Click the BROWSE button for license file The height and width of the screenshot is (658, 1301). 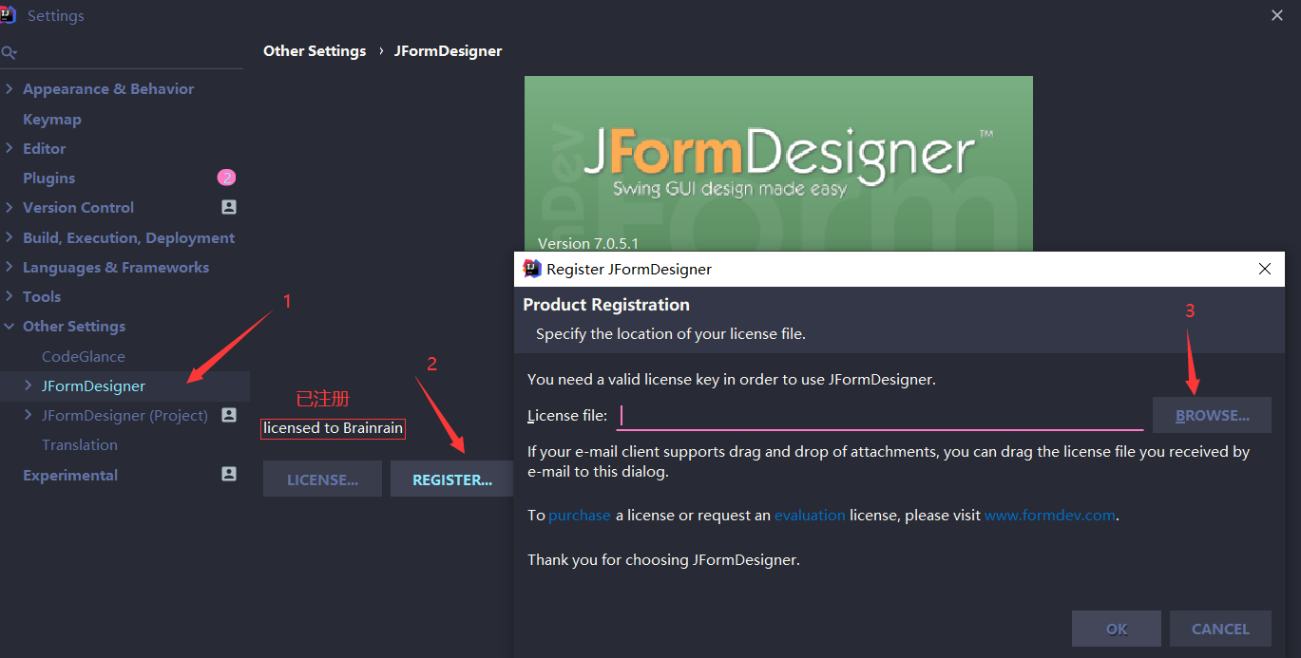tap(1212, 415)
